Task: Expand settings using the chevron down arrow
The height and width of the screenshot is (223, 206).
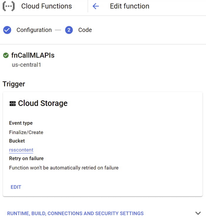Action: tap(198, 213)
